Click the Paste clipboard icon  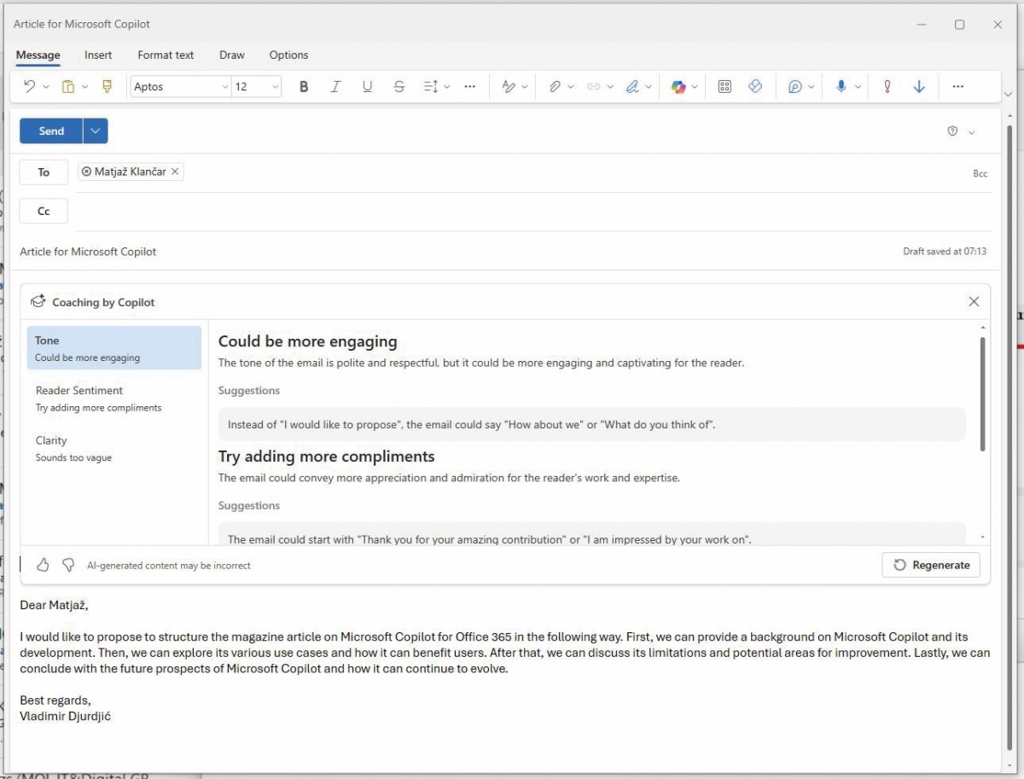click(x=68, y=86)
